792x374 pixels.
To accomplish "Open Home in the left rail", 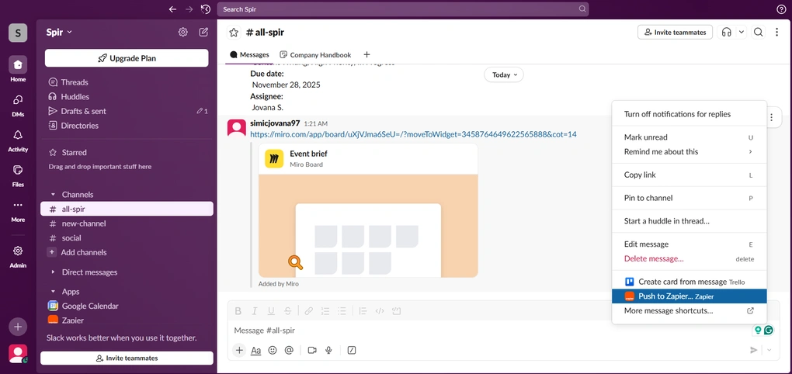I will tap(18, 69).
